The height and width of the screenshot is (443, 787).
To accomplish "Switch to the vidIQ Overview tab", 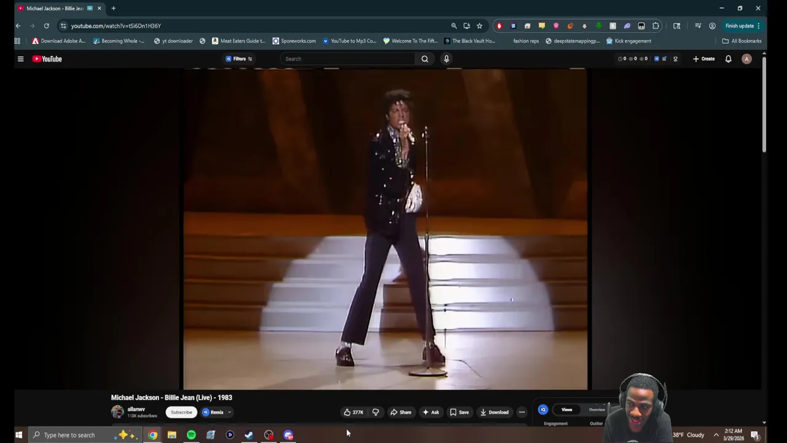I will [x=596, y=410].
